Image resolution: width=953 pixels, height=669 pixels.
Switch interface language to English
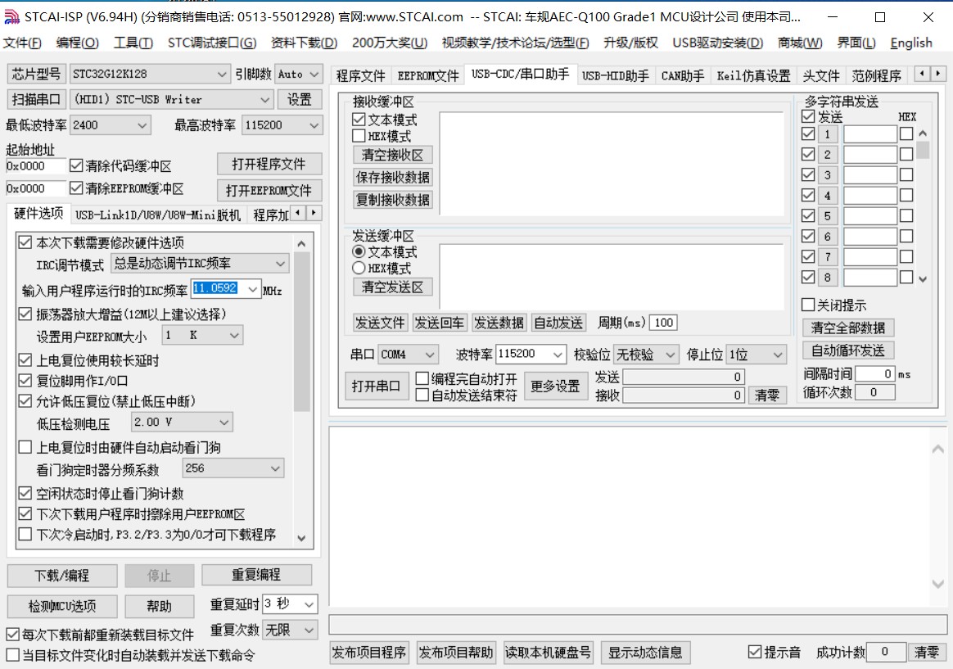pyautogui.click(x=911, y=43)
